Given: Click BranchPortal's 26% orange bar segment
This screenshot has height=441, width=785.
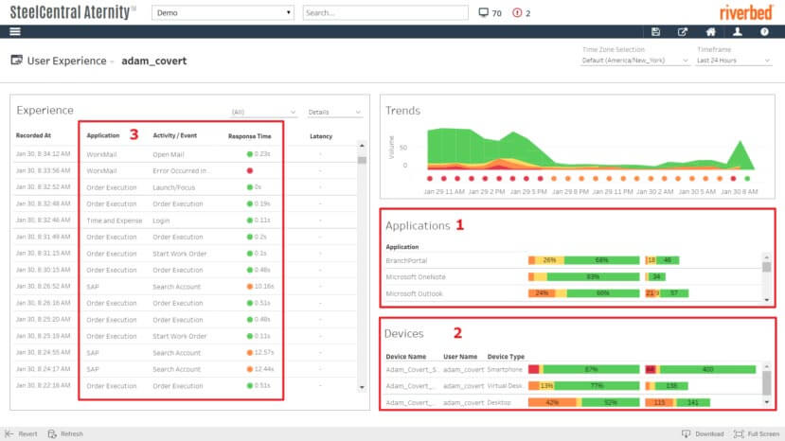Looking at the screenshot, I should [550, 260].
